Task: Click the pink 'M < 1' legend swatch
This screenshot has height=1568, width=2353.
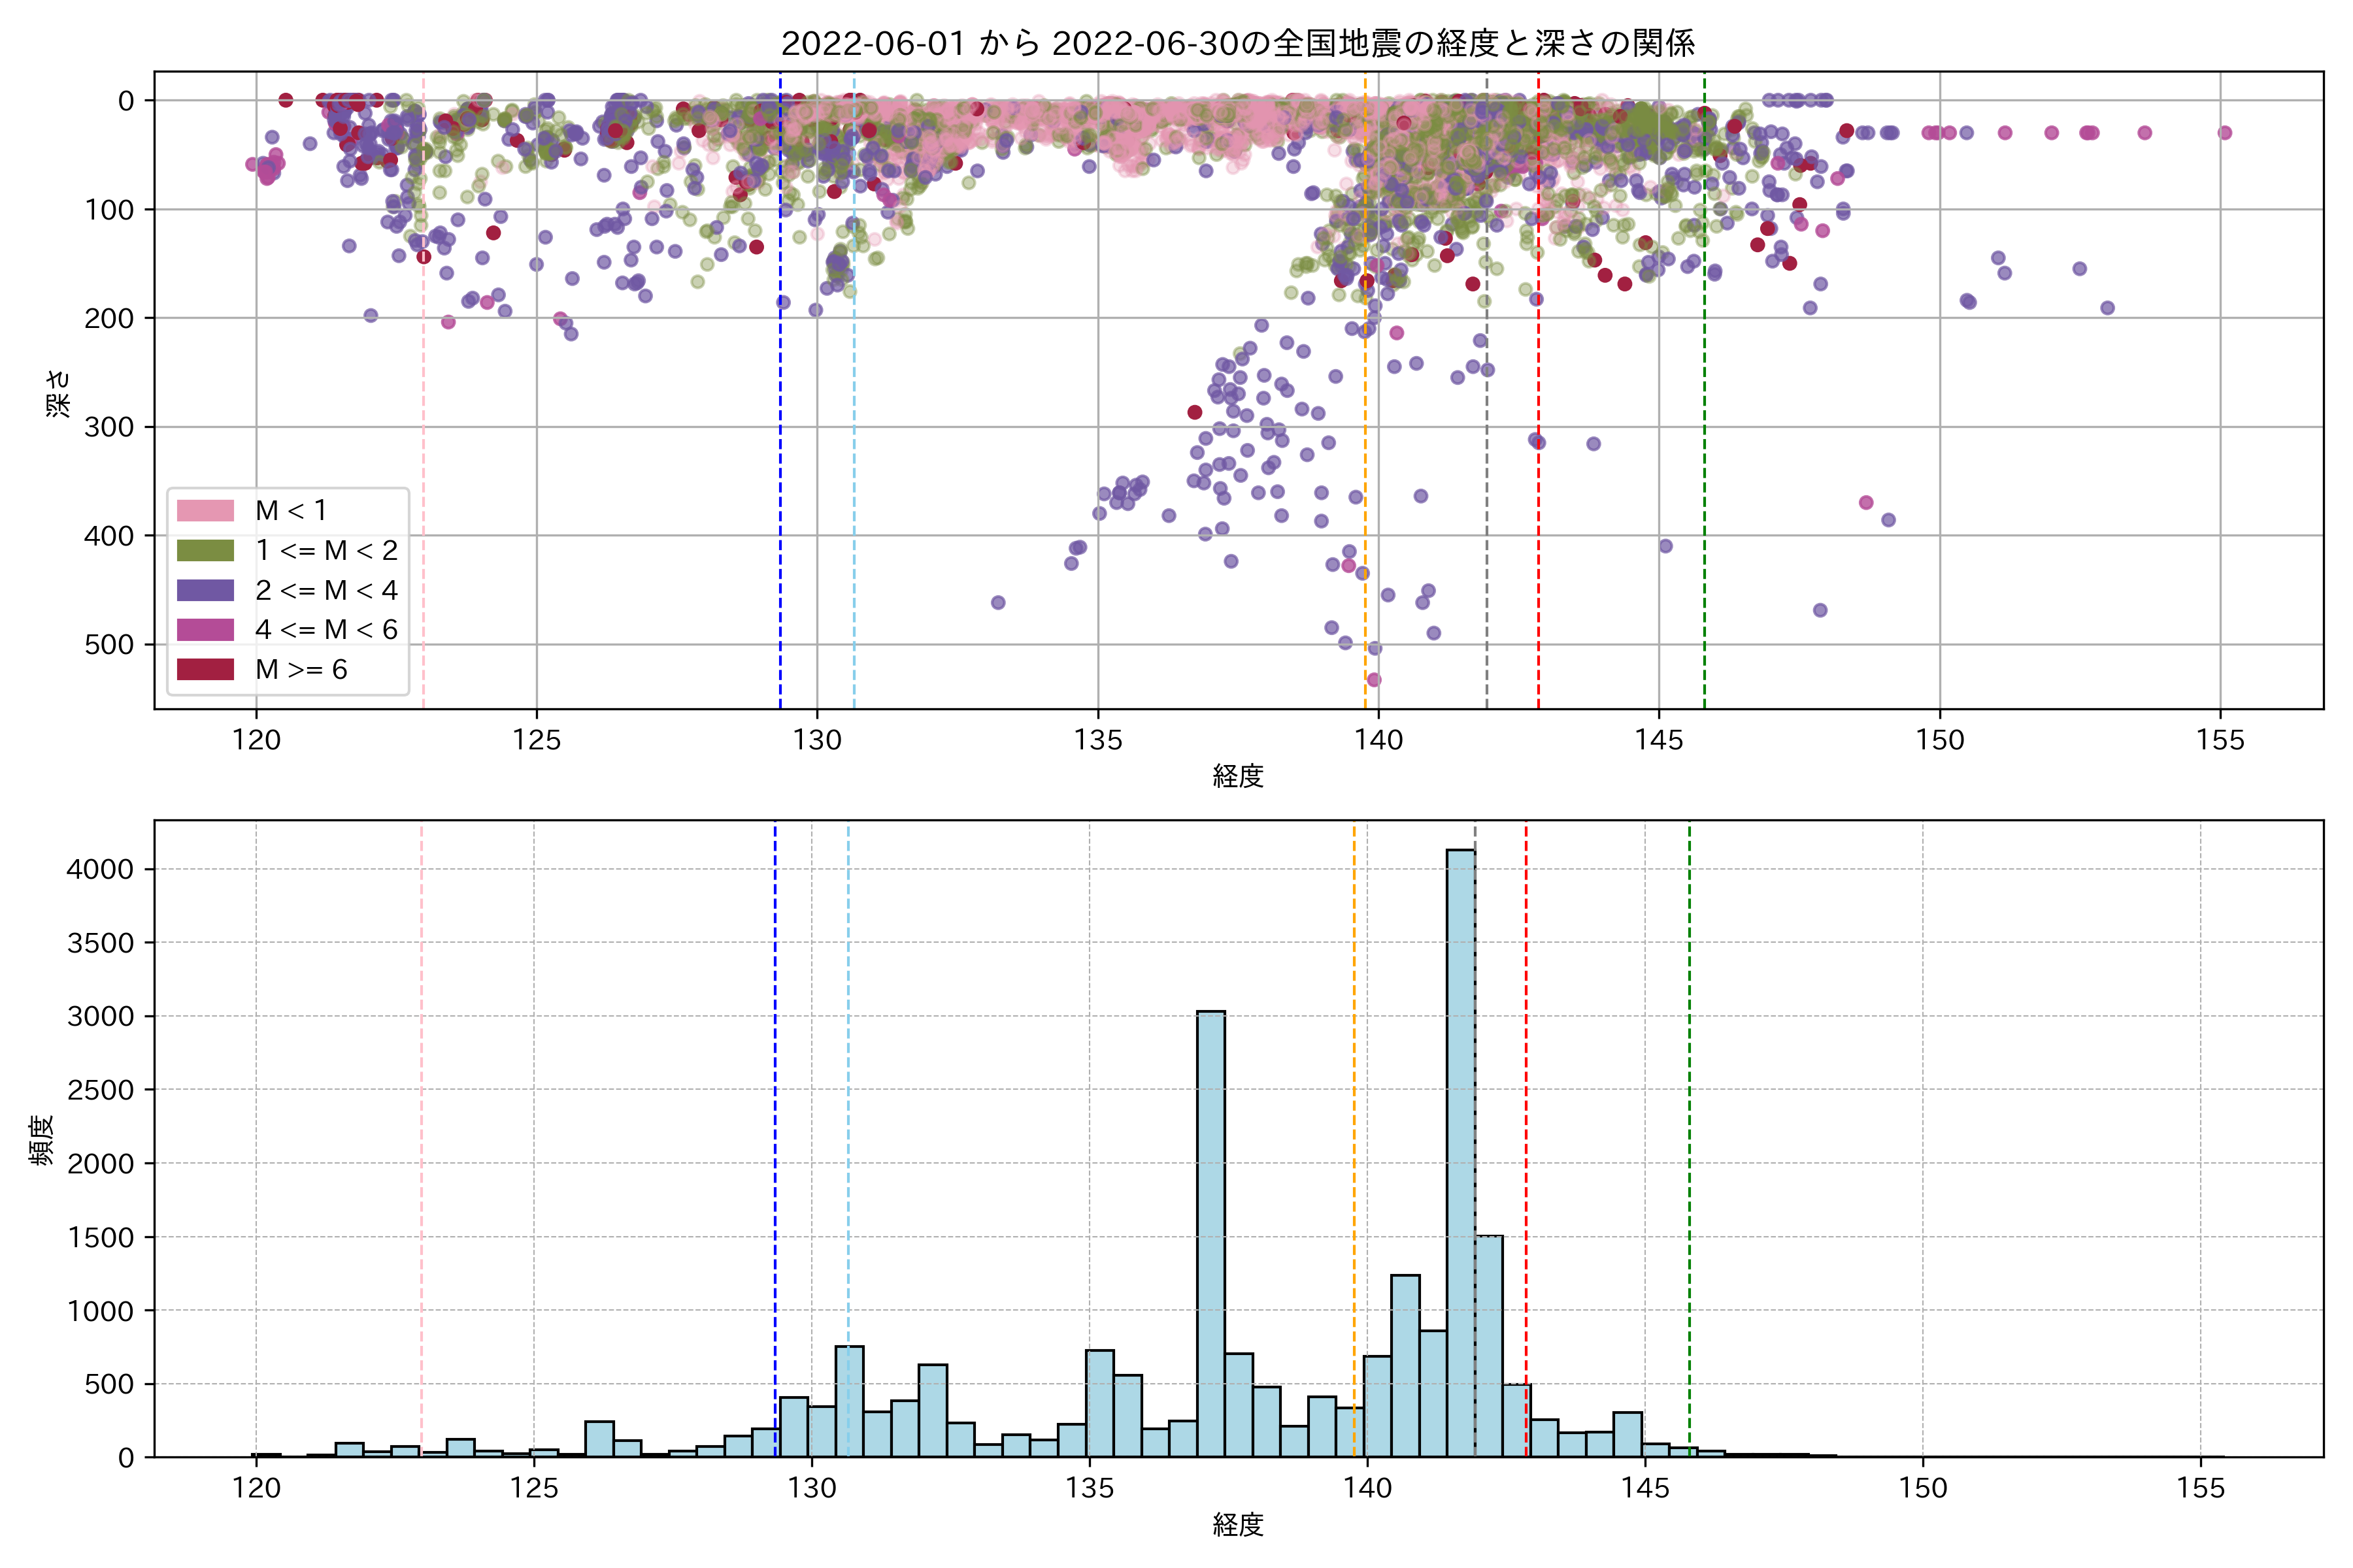Action: (205, 511)
